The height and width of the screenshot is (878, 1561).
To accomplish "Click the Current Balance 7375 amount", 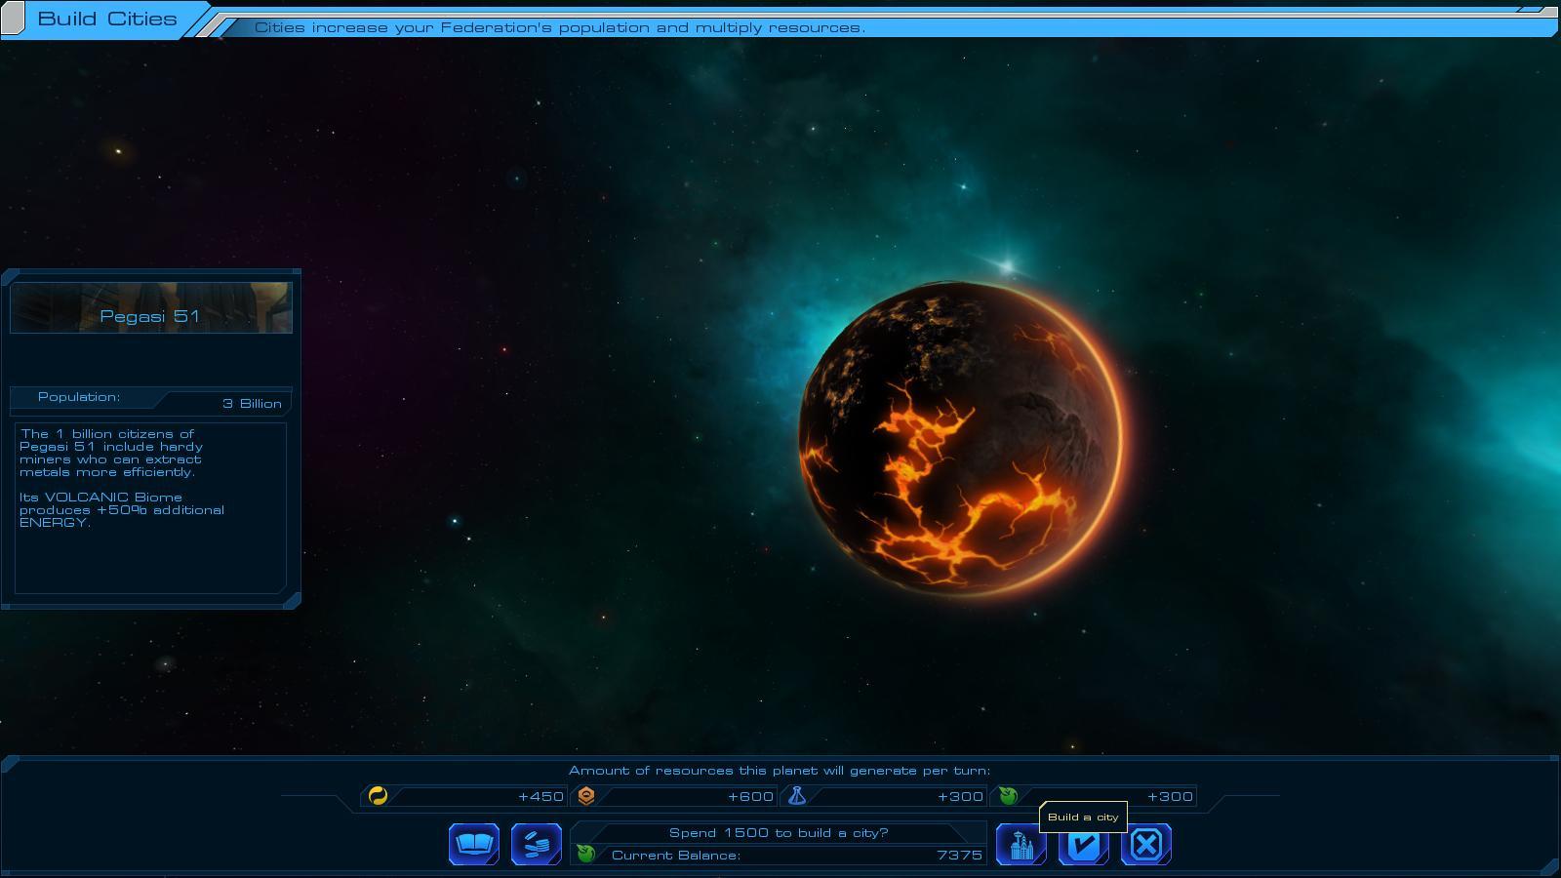I will pyautogui.click(x=958, y=856).
